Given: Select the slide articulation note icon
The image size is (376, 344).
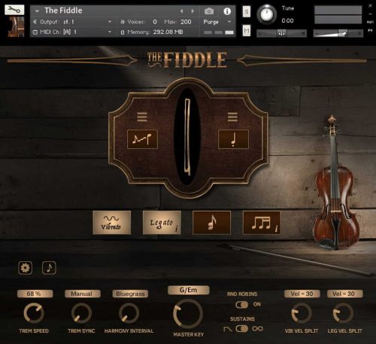Looking at the screenshot, I should (142, 139).
